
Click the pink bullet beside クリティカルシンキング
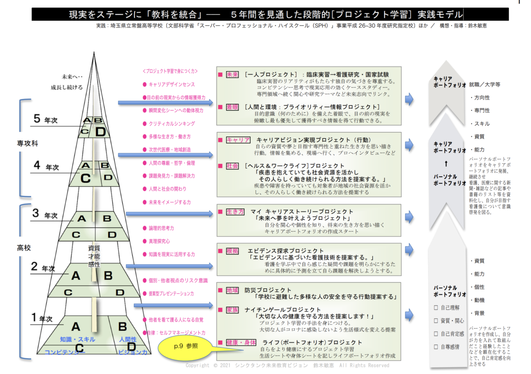[145, 124]
